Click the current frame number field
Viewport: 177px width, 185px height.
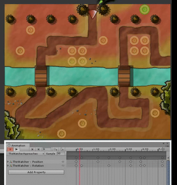click(x=47, y=149)
